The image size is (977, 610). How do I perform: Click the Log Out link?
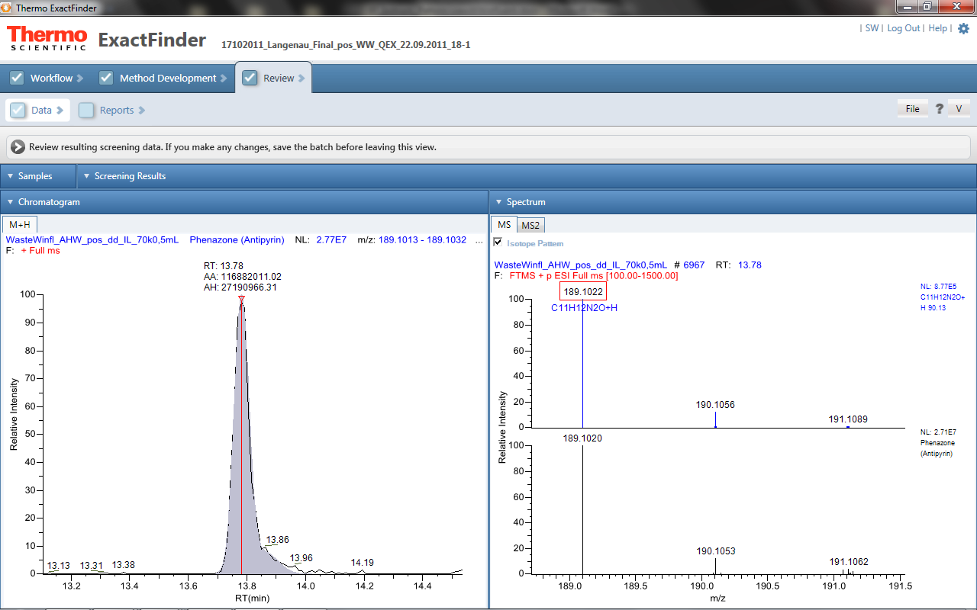click(903, 28)
